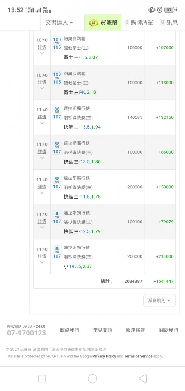The height and width of the screenshot is (391, 185).
Task: Open the 訊息 messages tab
Action: (x=169, y=22)
